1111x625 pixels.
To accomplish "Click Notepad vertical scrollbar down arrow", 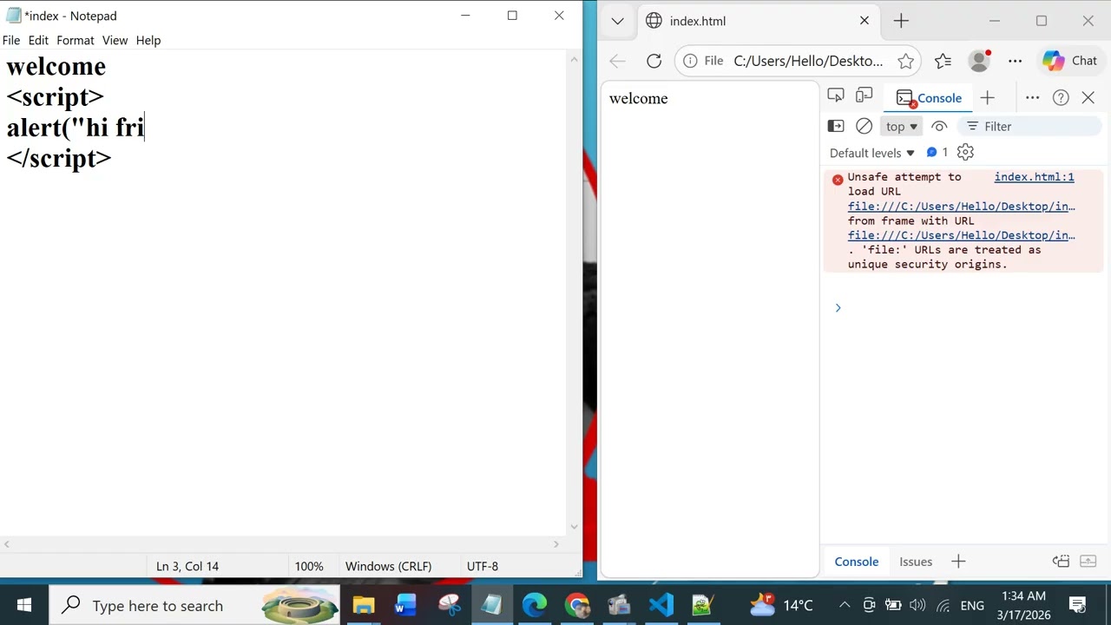I will coord(574,527).
